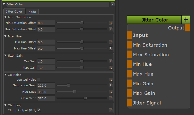Click the Saturation Seed slider handle
This screenshot has width=194, height=115.
click(68, 85)
